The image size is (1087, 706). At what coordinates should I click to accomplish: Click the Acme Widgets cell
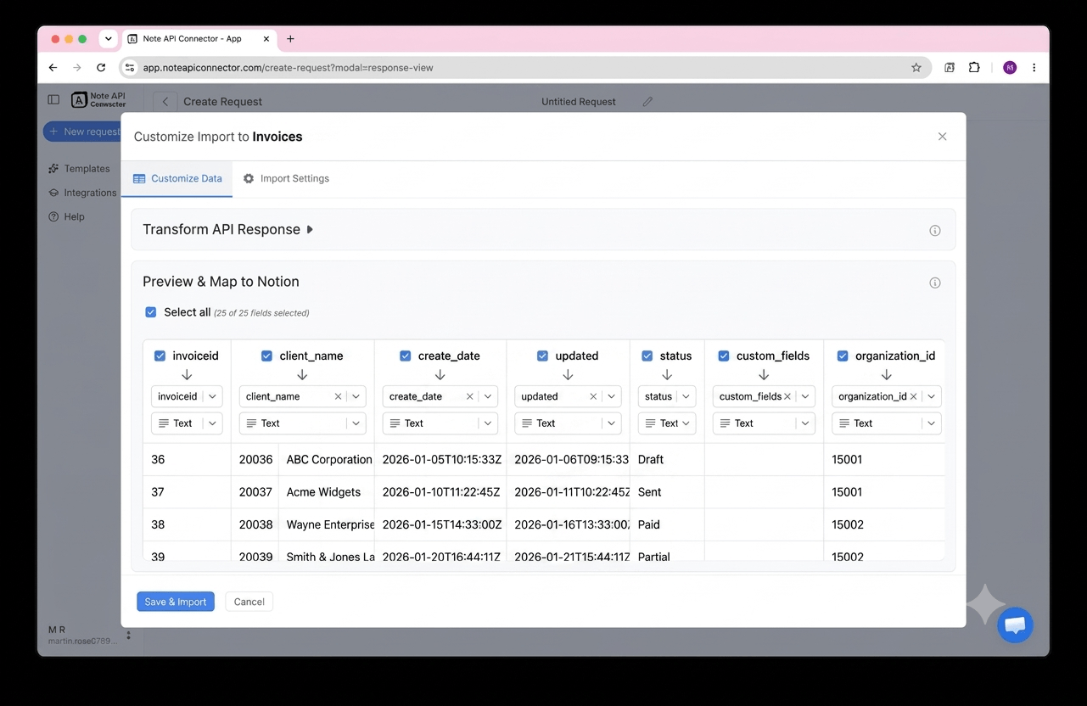click(327, 492)
